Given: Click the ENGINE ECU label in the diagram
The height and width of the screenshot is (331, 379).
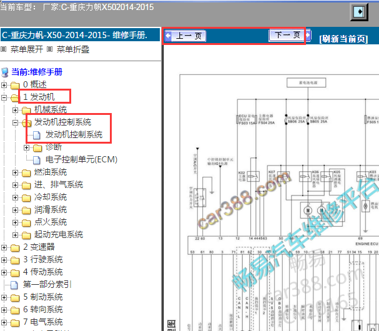Looking at the screenshot, I should 367,244.
